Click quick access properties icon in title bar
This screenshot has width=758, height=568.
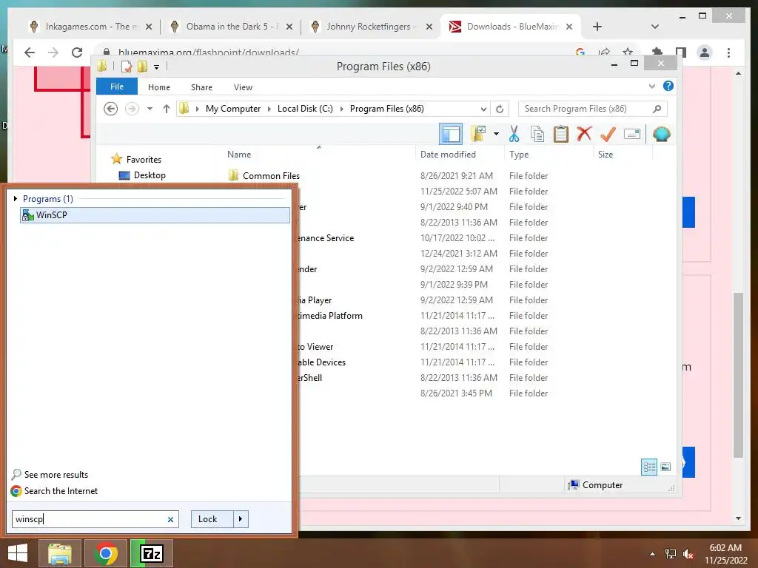click(127, 66)
